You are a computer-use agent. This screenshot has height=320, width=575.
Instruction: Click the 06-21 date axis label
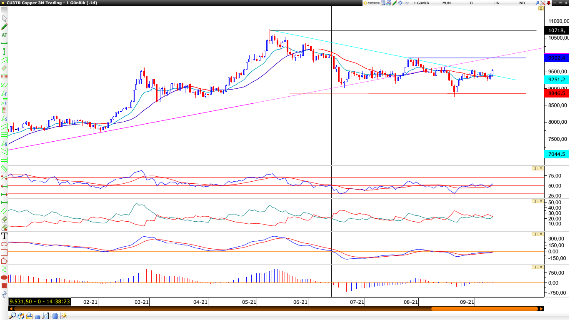[300, 302]
